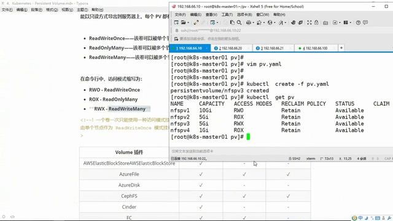Click the add-session arrow icon below address bar

[176, 39]
